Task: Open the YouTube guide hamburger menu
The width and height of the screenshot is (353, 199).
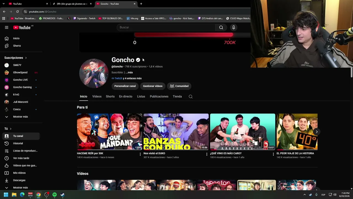Action: coord(7,27)
